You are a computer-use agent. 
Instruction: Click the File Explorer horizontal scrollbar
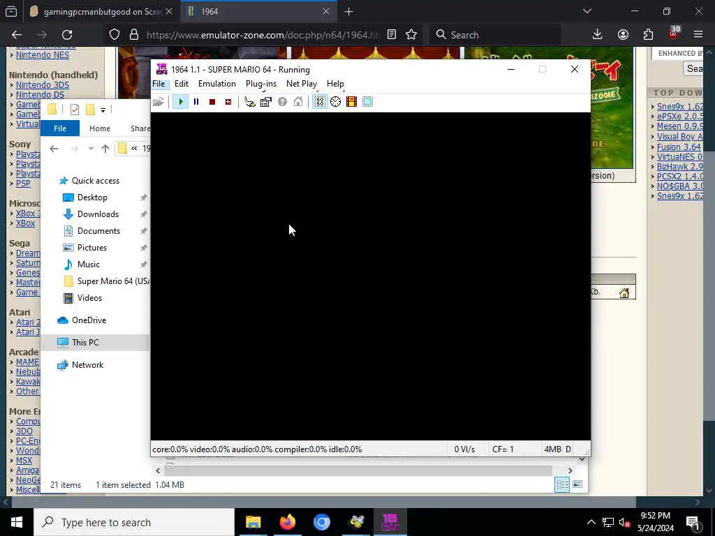click(358, 470)
